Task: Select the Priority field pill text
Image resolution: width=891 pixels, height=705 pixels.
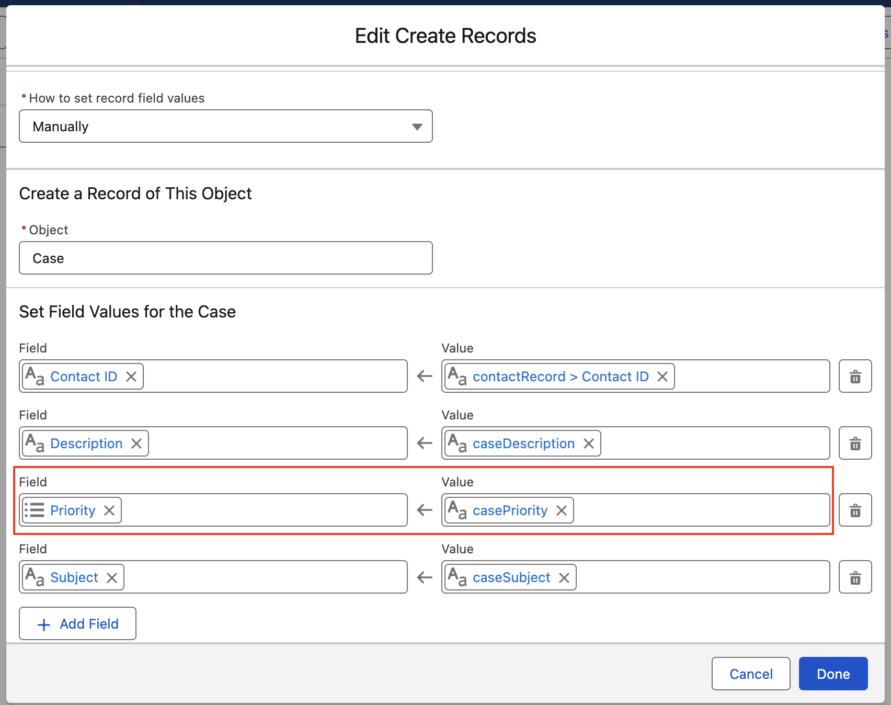Action: (73, 510)
